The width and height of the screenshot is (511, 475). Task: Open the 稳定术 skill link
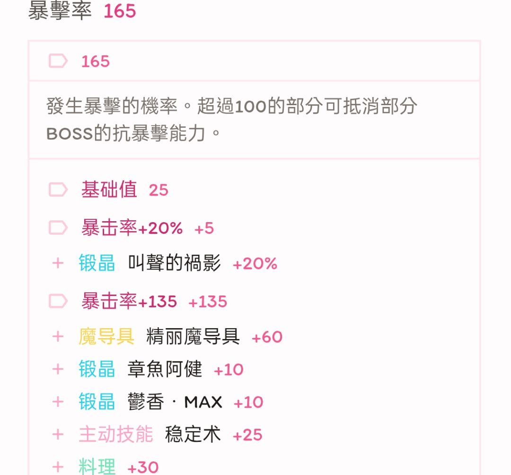tap(193, 435)
